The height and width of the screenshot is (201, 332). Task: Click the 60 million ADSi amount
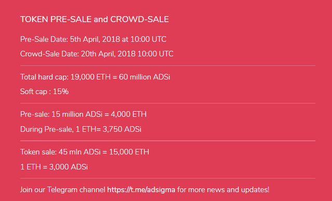(x=144, y=77)
